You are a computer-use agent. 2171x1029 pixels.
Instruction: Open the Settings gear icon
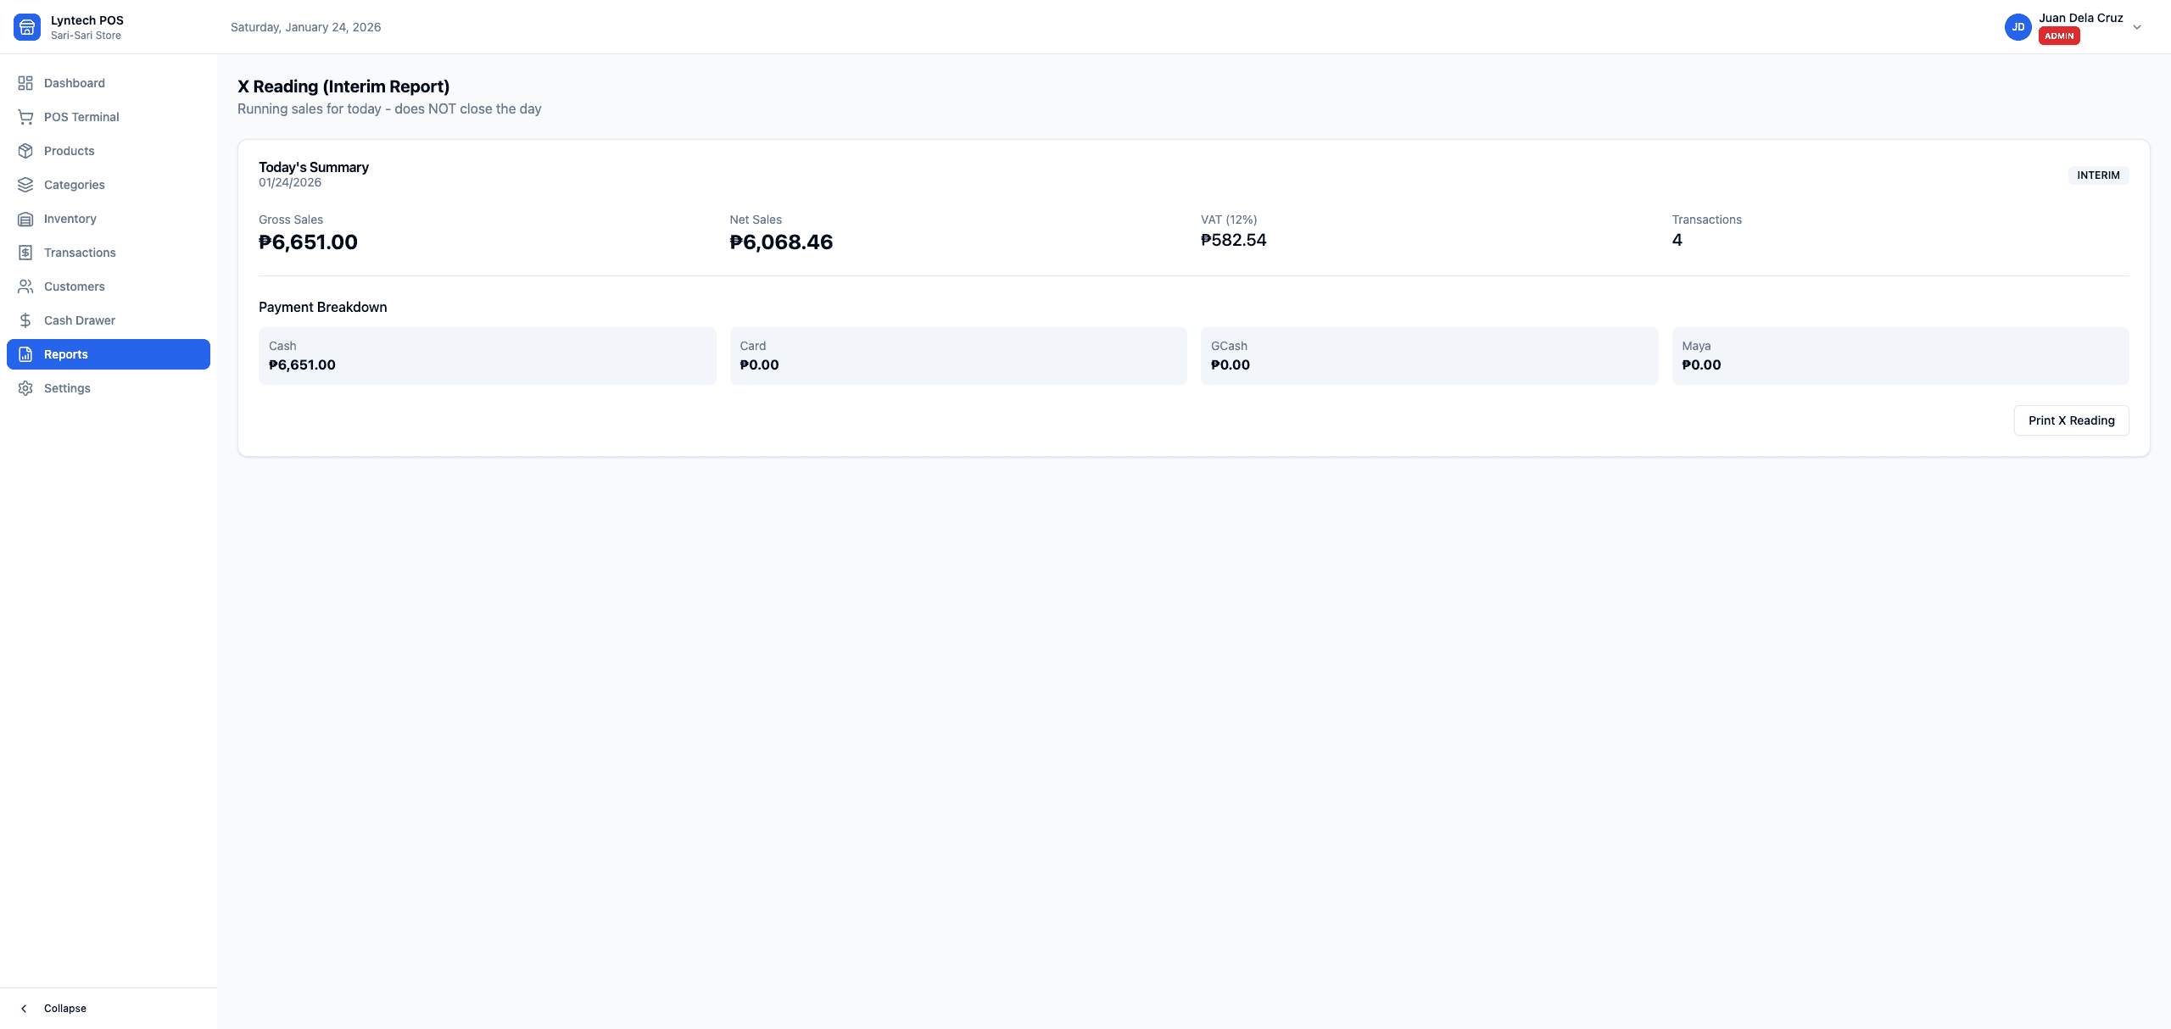point(25,388)
